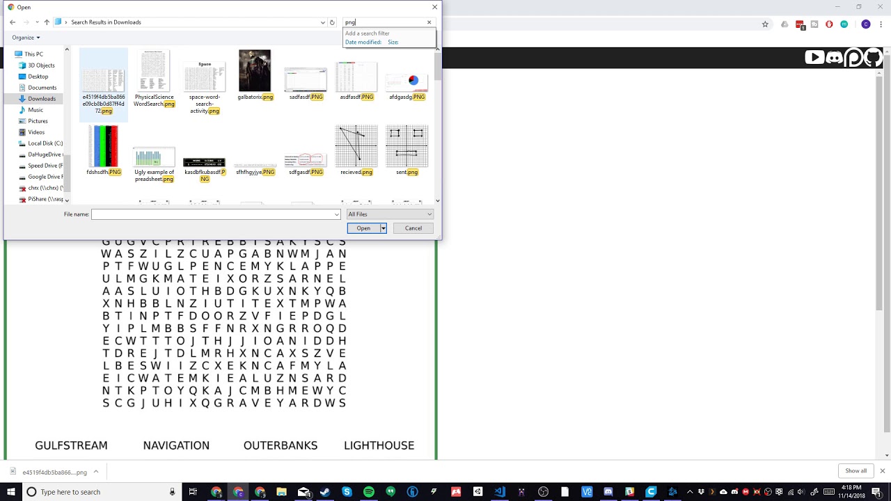Open the Spotify icon on the taskbar
Image resolution: width=891 pixels, height=501 pixels.
[368, 492]
